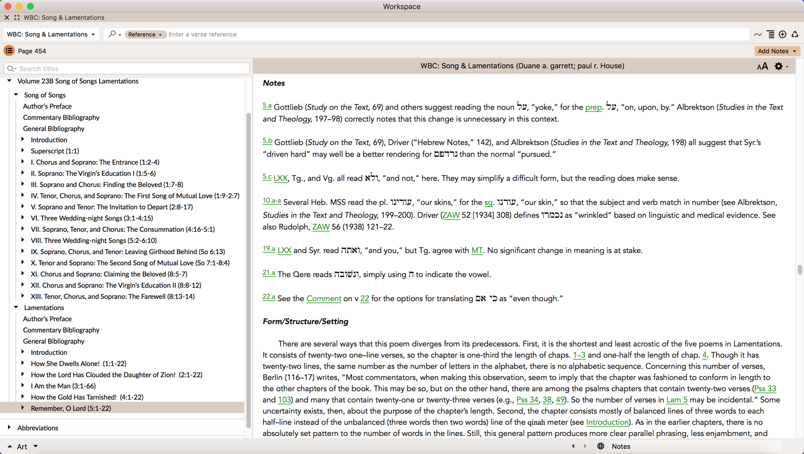Collapse the Lamentations tree section
The width and height of the screenshot is (804, 454).
pos(16,307)
